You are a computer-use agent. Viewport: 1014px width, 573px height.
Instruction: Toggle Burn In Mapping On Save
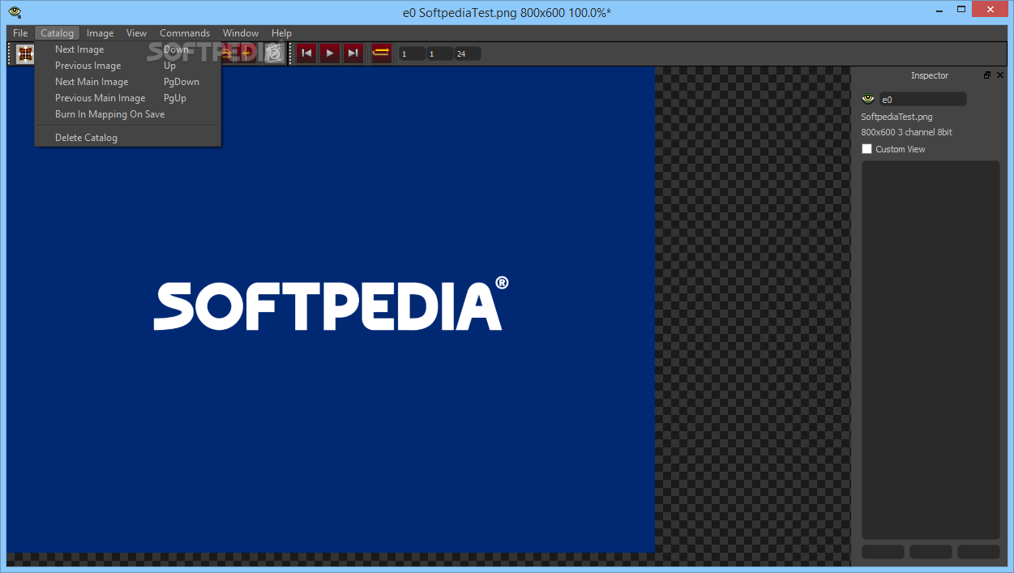[x=128, y=114]
